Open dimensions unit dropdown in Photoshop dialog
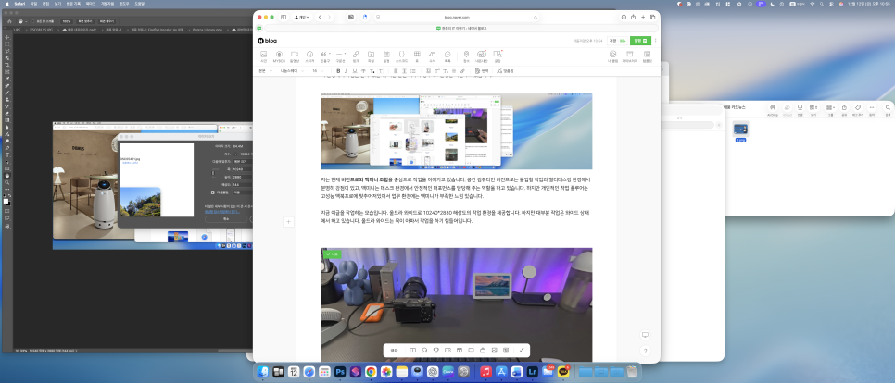This screenshot has height=383, width=895. coord(235,154)
